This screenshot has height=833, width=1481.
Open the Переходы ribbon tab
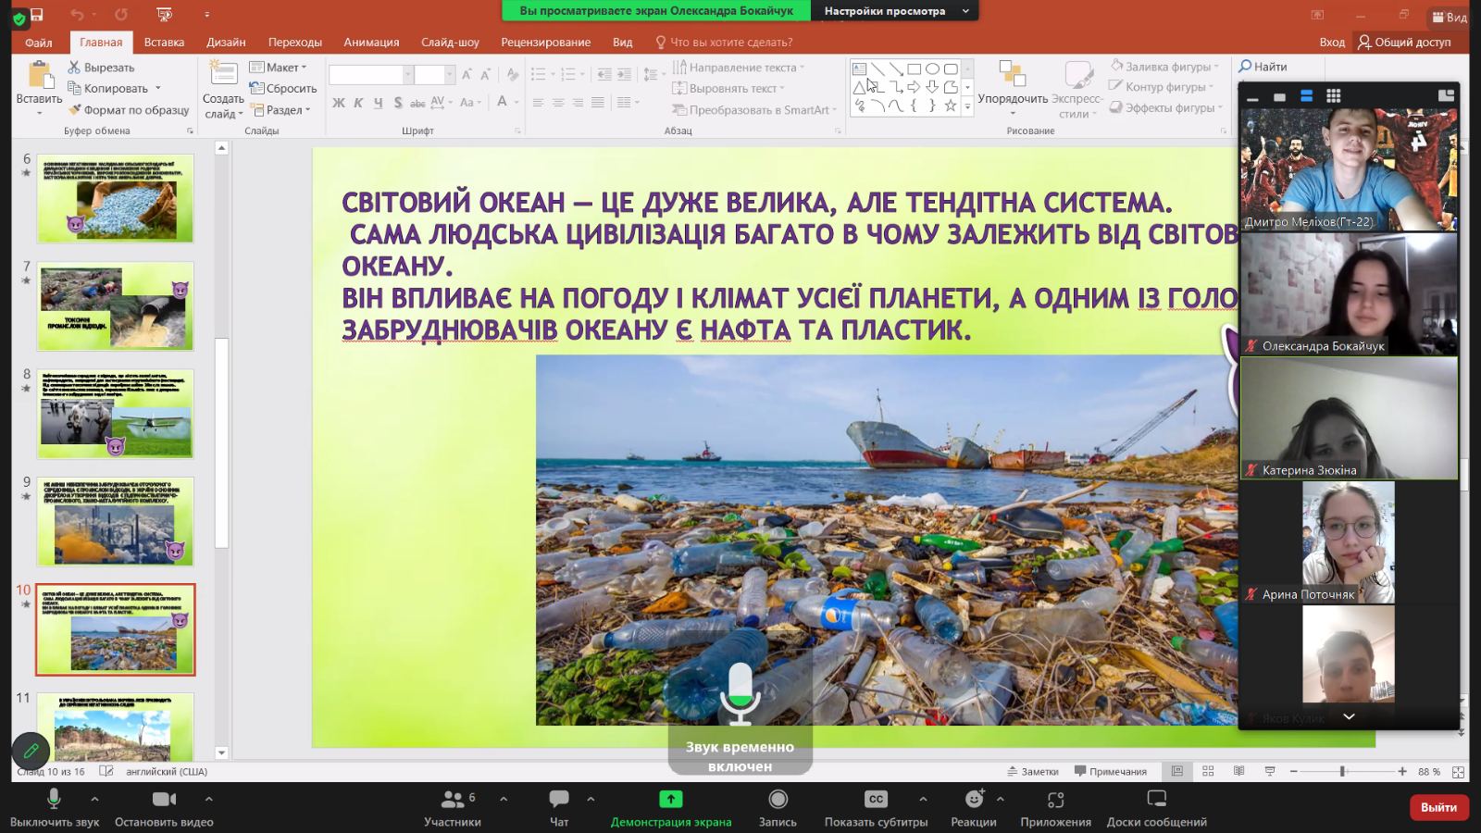coord(295,42)
